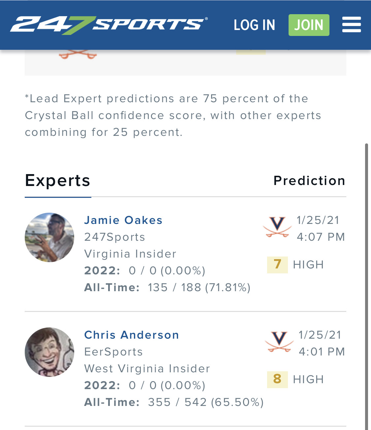Screen dimensions: 371x430
Task: Click the 1/25/21 4:01 PM prediction date
Action: (x=322, y=343)
